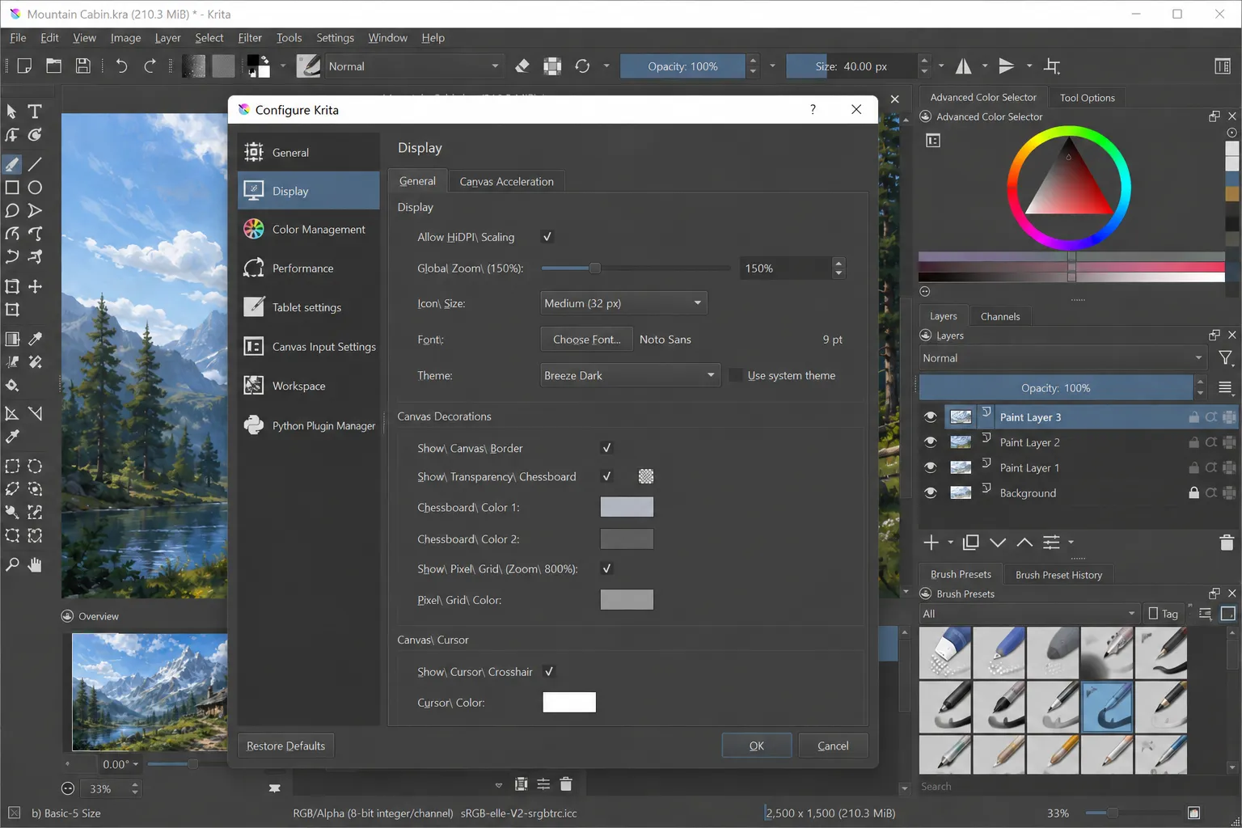
Task: Select the Move tool
Action: click(x=35, y=286)
